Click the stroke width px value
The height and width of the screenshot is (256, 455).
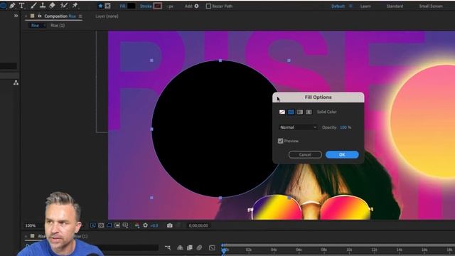pos(171,6)
